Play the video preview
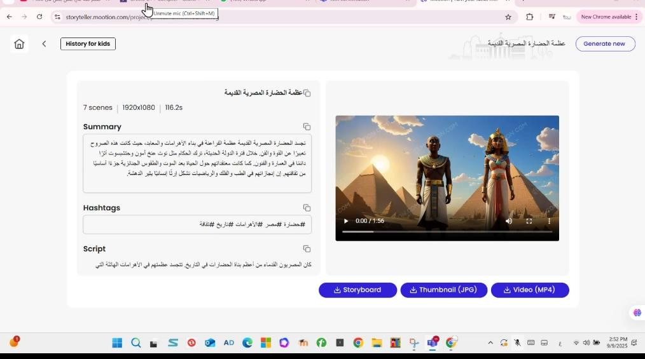 [346, 221]
